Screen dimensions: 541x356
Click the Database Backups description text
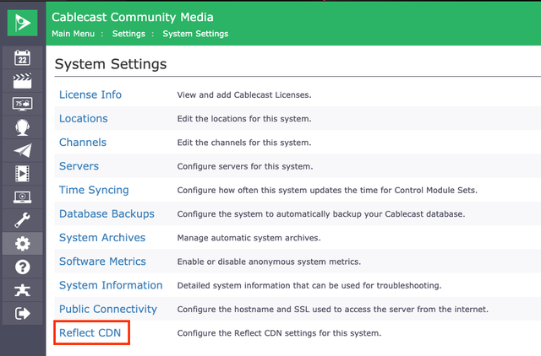[321, 214]
